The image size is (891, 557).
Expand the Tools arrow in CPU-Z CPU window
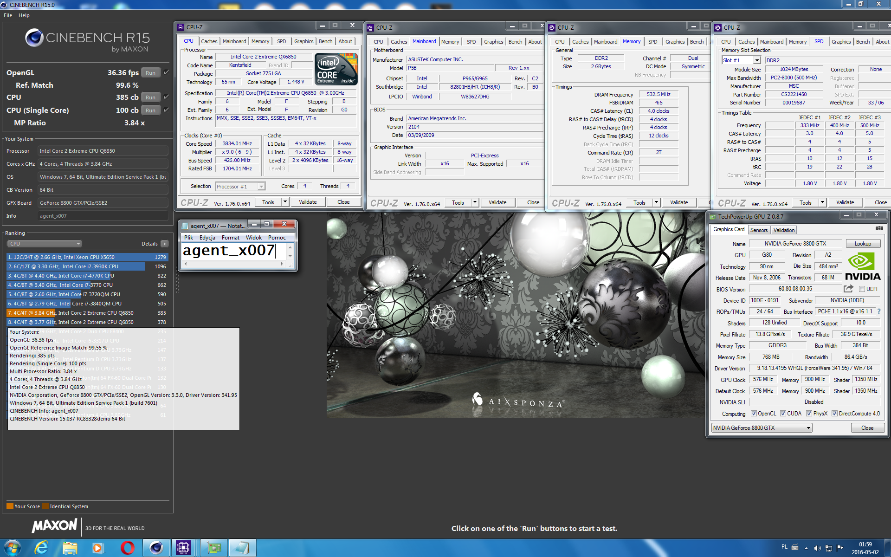click(285, 202)
